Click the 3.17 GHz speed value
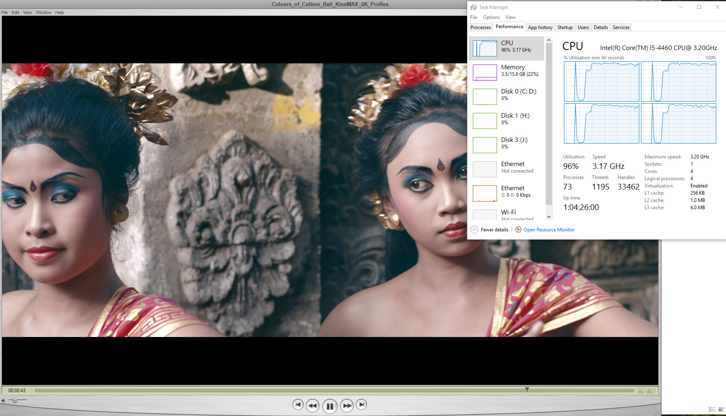The width and height of the screenshot is (726, 416). 608,166
